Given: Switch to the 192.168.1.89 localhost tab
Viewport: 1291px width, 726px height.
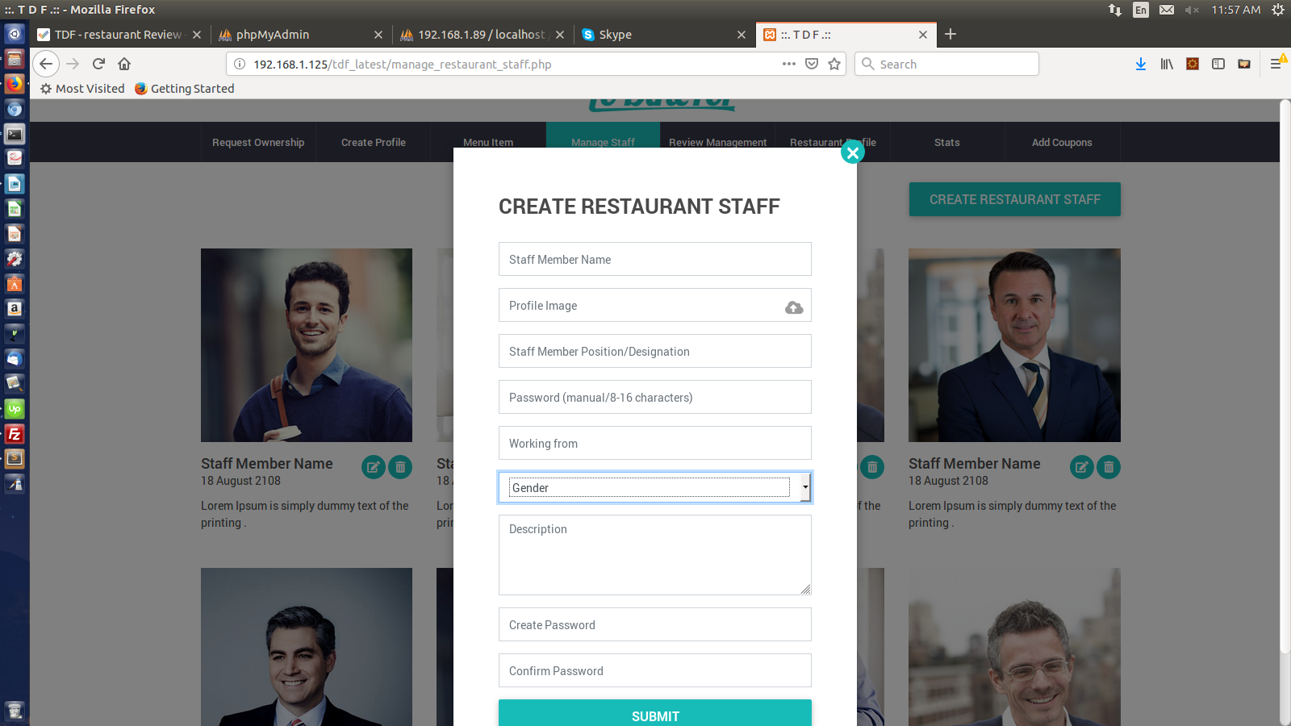Looking at the screenshot, I should coord(483,35).
